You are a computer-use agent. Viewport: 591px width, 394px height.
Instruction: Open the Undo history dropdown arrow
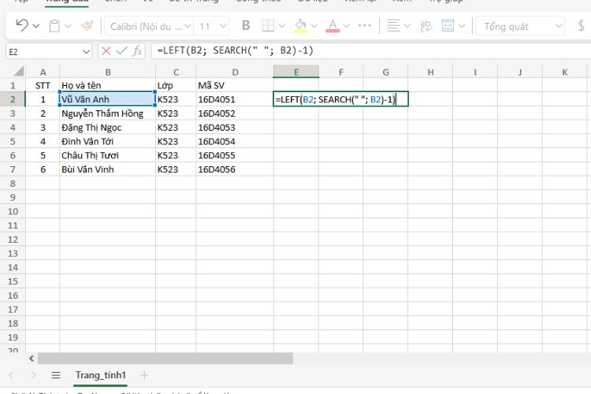pos(36,26)
